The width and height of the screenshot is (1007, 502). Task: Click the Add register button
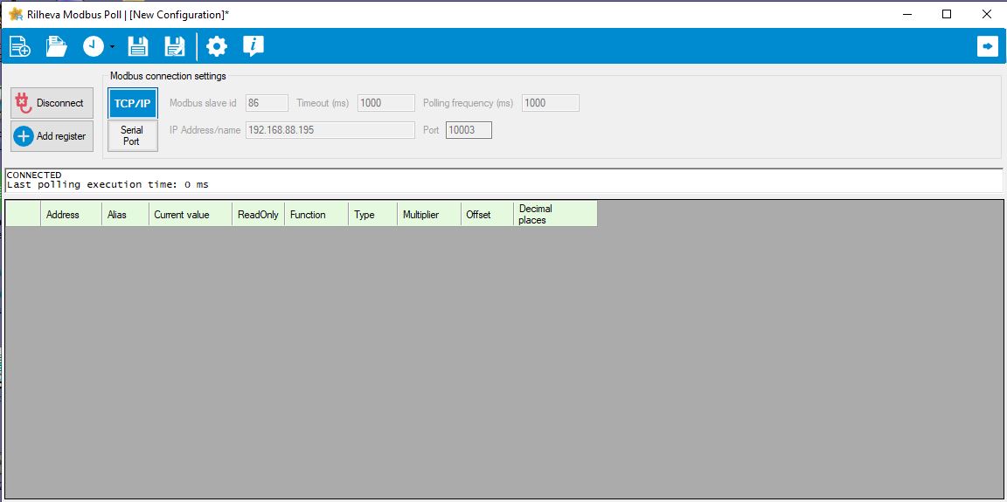(52, 136)
